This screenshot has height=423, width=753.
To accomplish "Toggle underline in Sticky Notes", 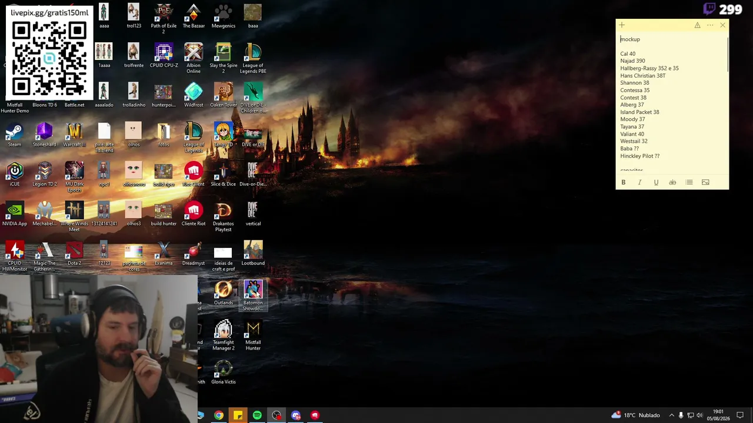I will tap(656, 182).
